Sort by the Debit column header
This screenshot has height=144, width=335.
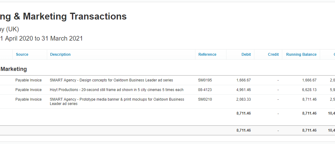(246, 55)
